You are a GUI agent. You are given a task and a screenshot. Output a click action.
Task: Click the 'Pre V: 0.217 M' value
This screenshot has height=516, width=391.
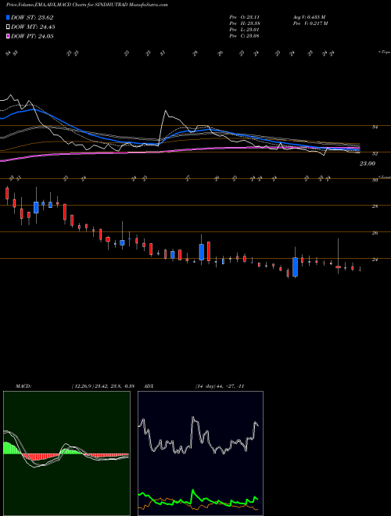click(x=310, y=23)
